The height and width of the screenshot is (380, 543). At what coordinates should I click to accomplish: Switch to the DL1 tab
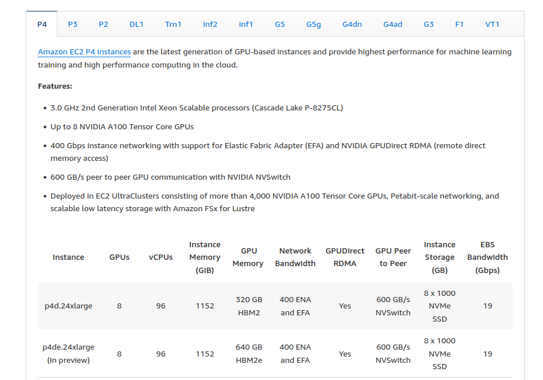click(136, 24)
